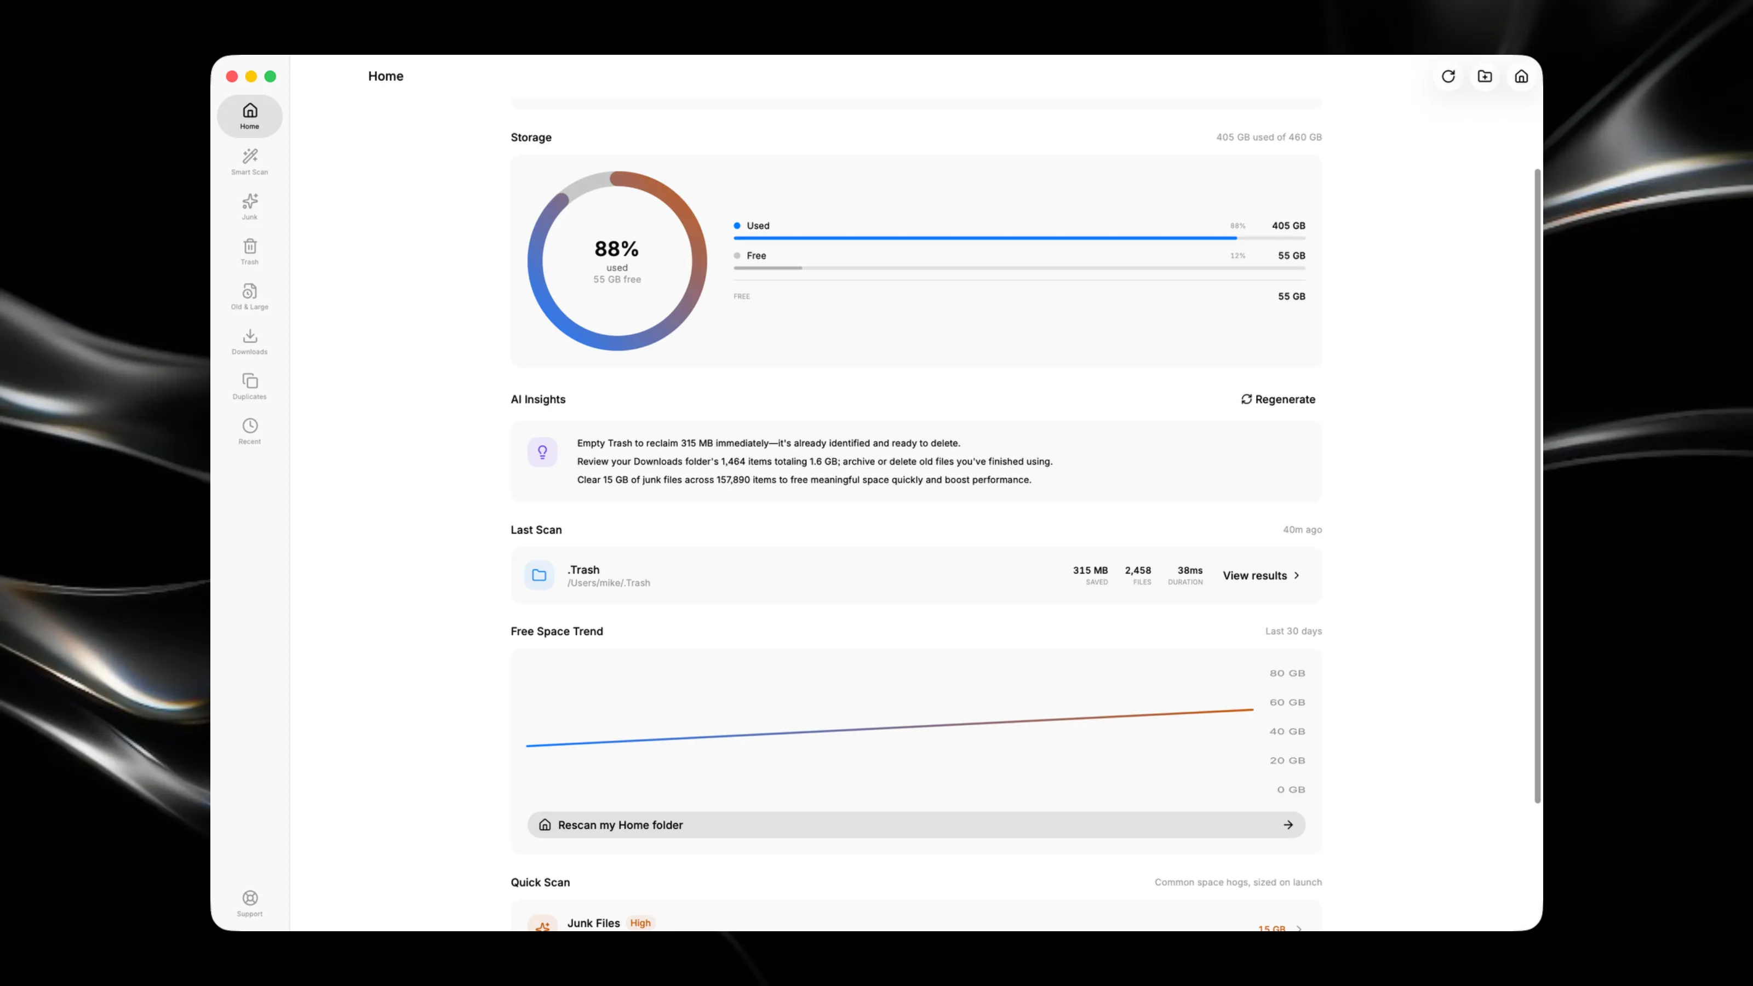Click the 'Empty Trash to reclaim 315 MB' insight
1753x986 pixels.
tap(768, 443)
